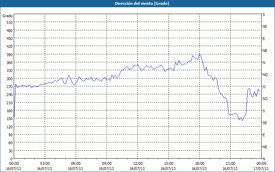The height and width of the screenshot is (172, 275).
Task: Select the 16/07/13 date under 12:00
Action: pos(137,169)
